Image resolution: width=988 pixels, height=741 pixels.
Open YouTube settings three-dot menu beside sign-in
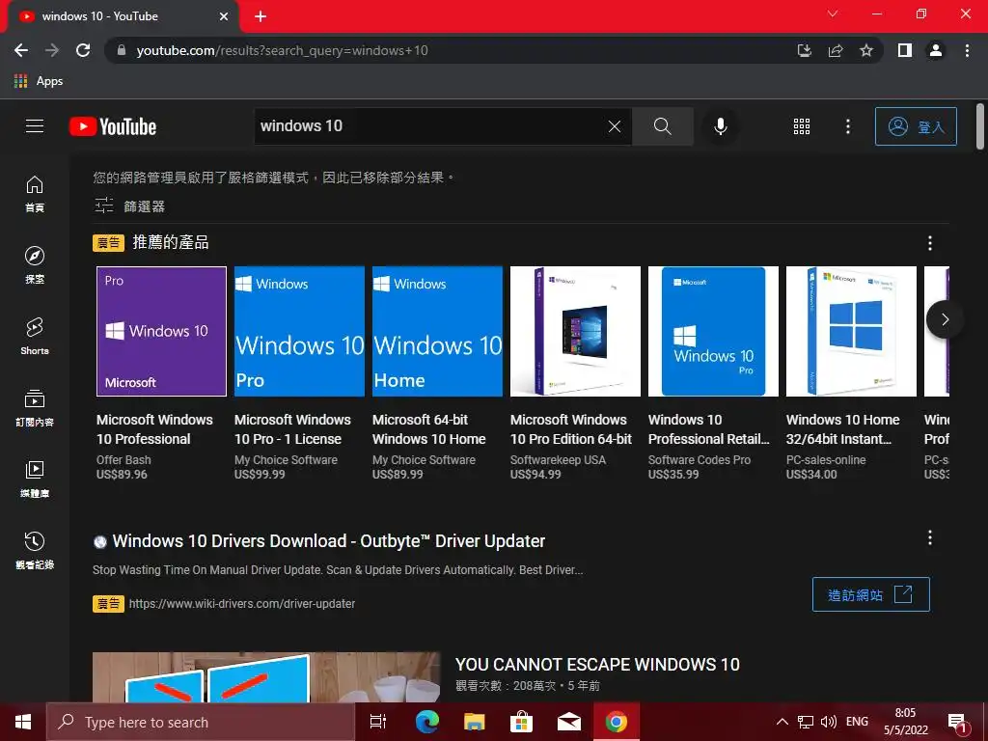847,126
